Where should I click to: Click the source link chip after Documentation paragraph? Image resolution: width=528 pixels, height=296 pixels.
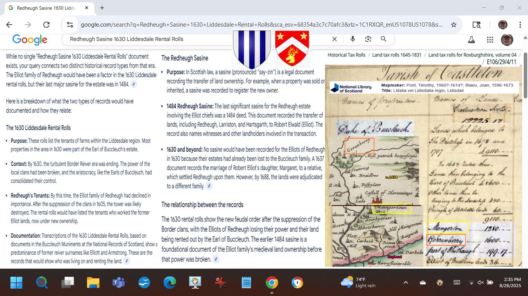(126, 261)
